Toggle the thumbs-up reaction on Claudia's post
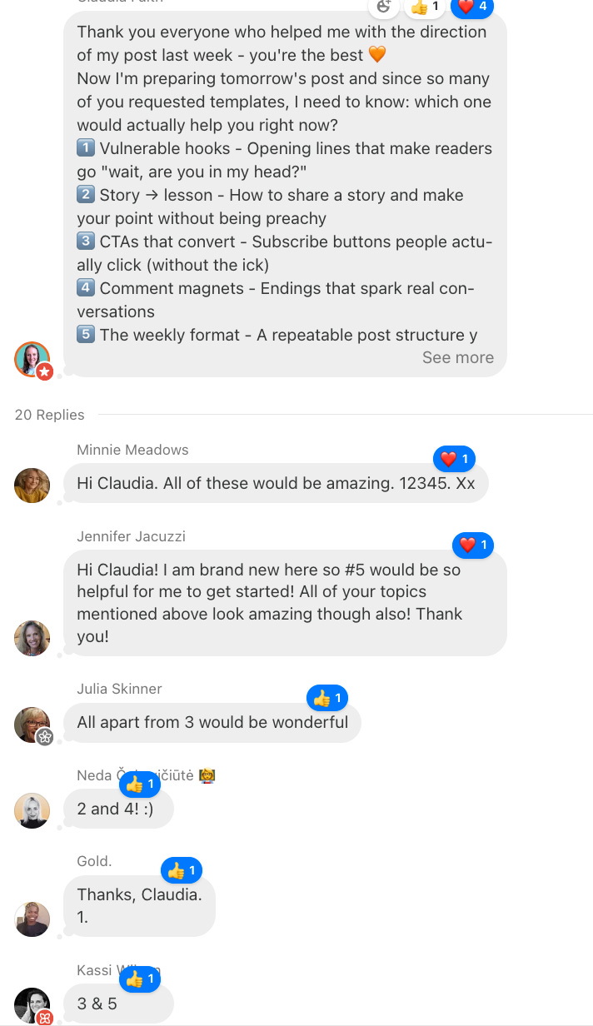The height and width of the screenshot is (1026, 593). point(425,7)
